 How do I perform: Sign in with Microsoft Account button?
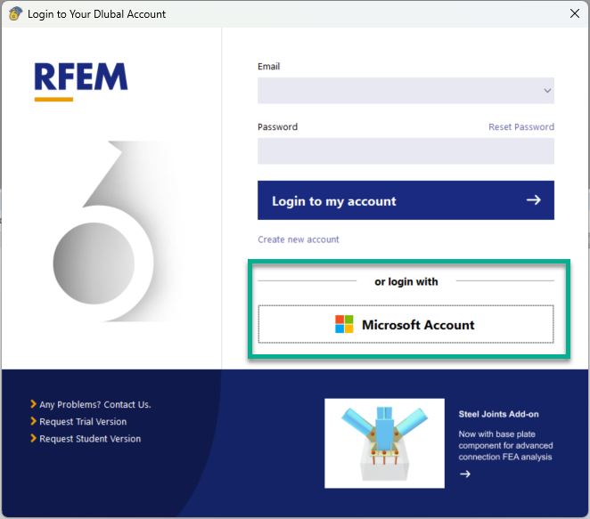pos(406,324)
